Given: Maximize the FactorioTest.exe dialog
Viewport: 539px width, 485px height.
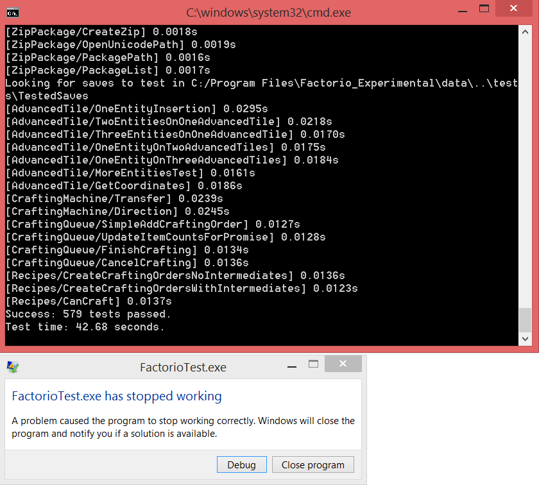Looking at the screenshot, I should (313, 364).
